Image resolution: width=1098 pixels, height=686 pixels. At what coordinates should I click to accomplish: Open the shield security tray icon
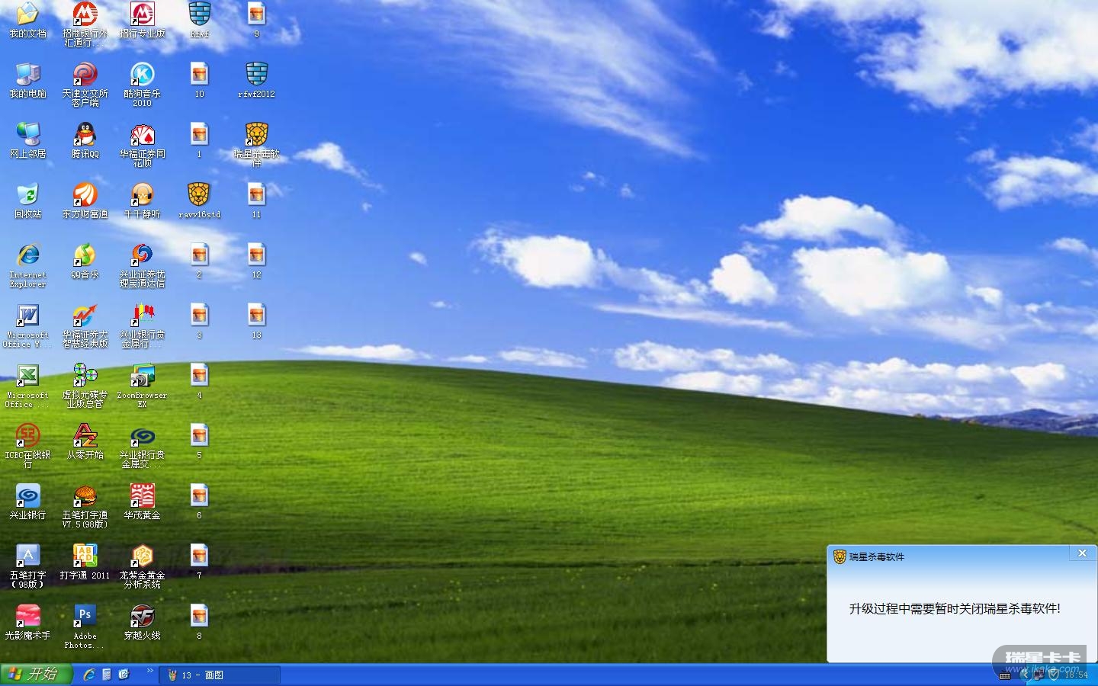1055,675
